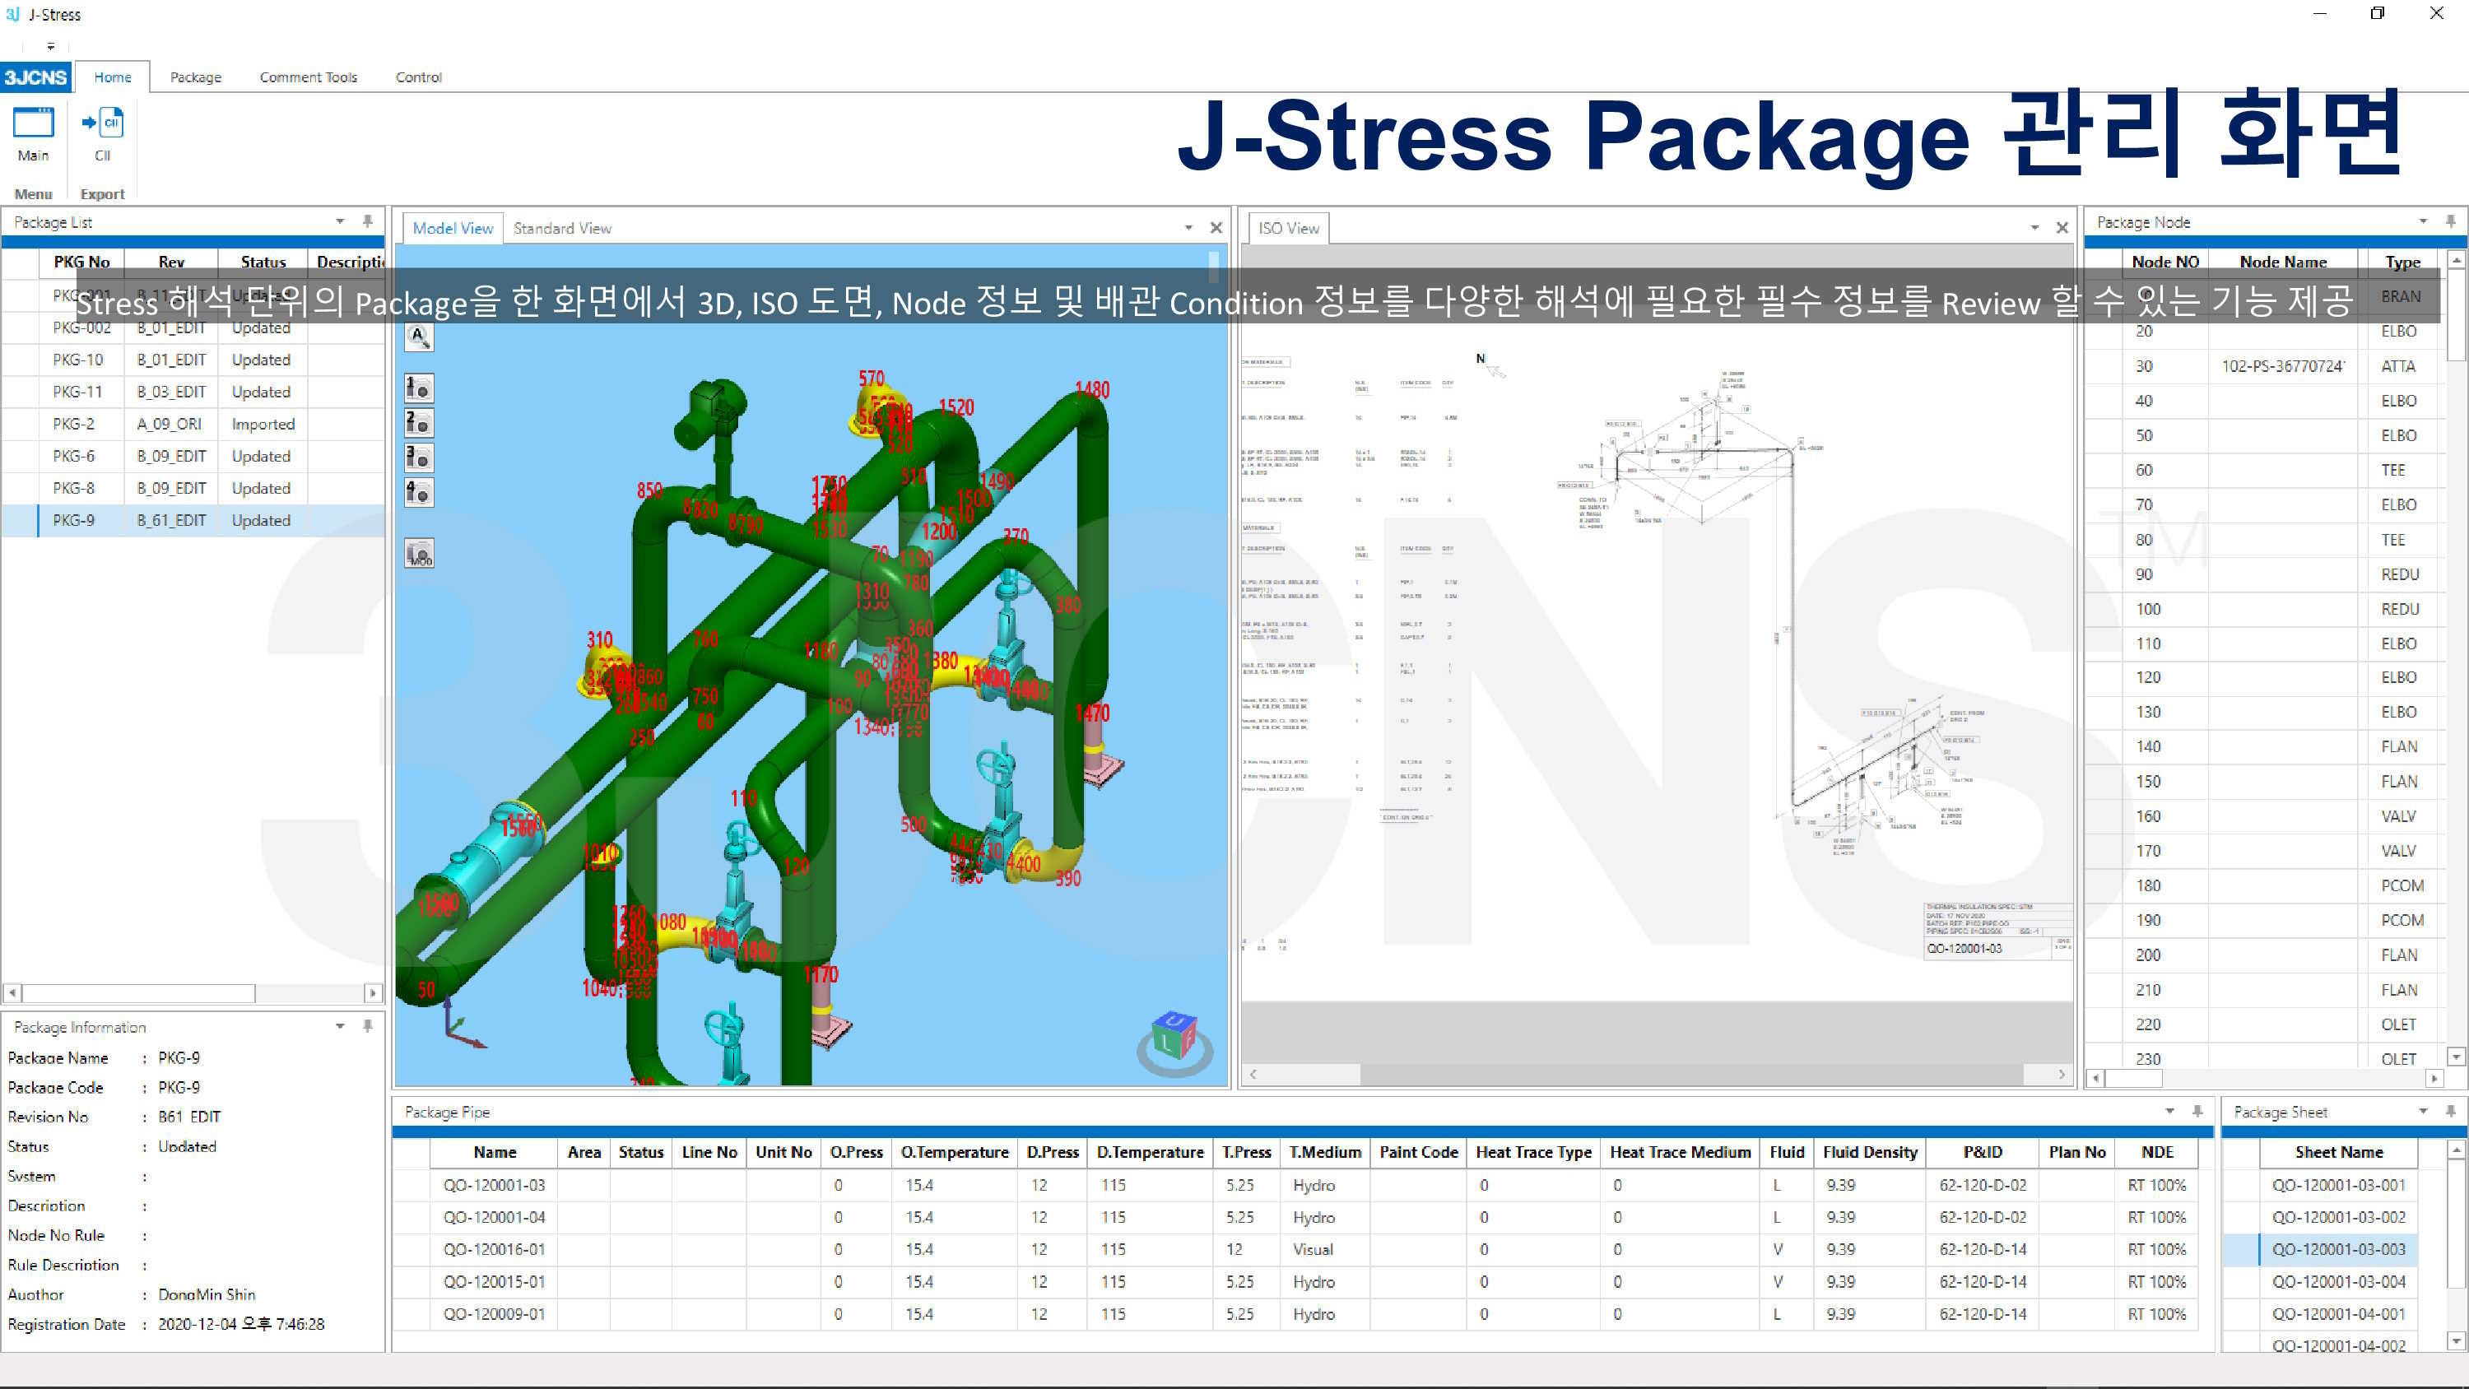Close the ISO View document panel
Screen dimensions: 2469x1389
[x=2062, y=227]
